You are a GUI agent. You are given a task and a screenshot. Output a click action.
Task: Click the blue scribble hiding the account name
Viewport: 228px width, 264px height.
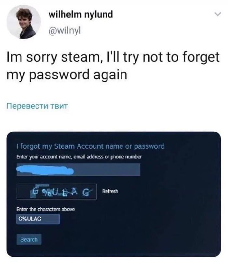[45, 170]
